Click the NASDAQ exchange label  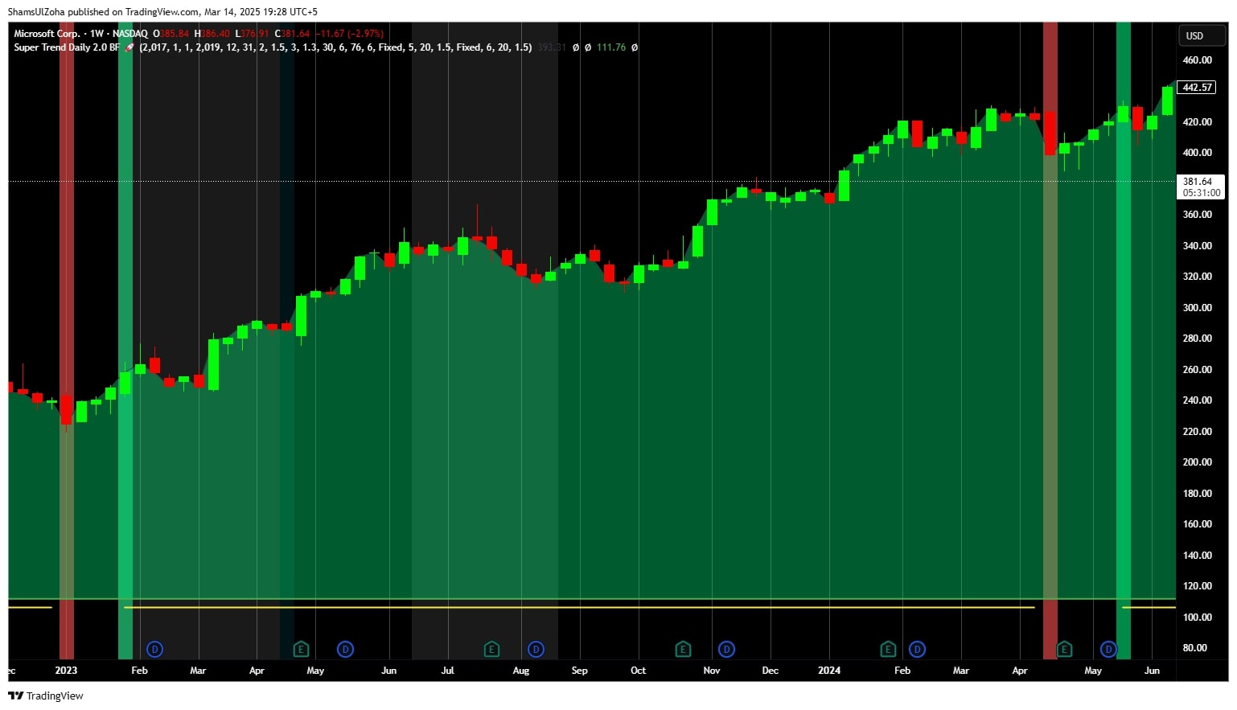point(130,34)
